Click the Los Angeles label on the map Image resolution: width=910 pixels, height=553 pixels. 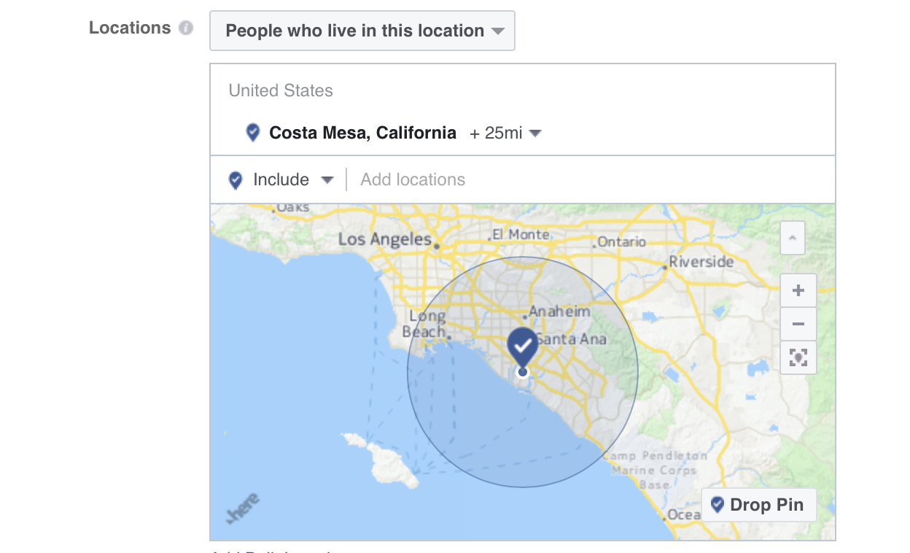click(385, 239)
